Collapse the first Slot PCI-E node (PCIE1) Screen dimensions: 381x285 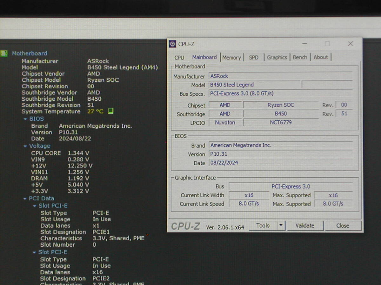[35, 206]
